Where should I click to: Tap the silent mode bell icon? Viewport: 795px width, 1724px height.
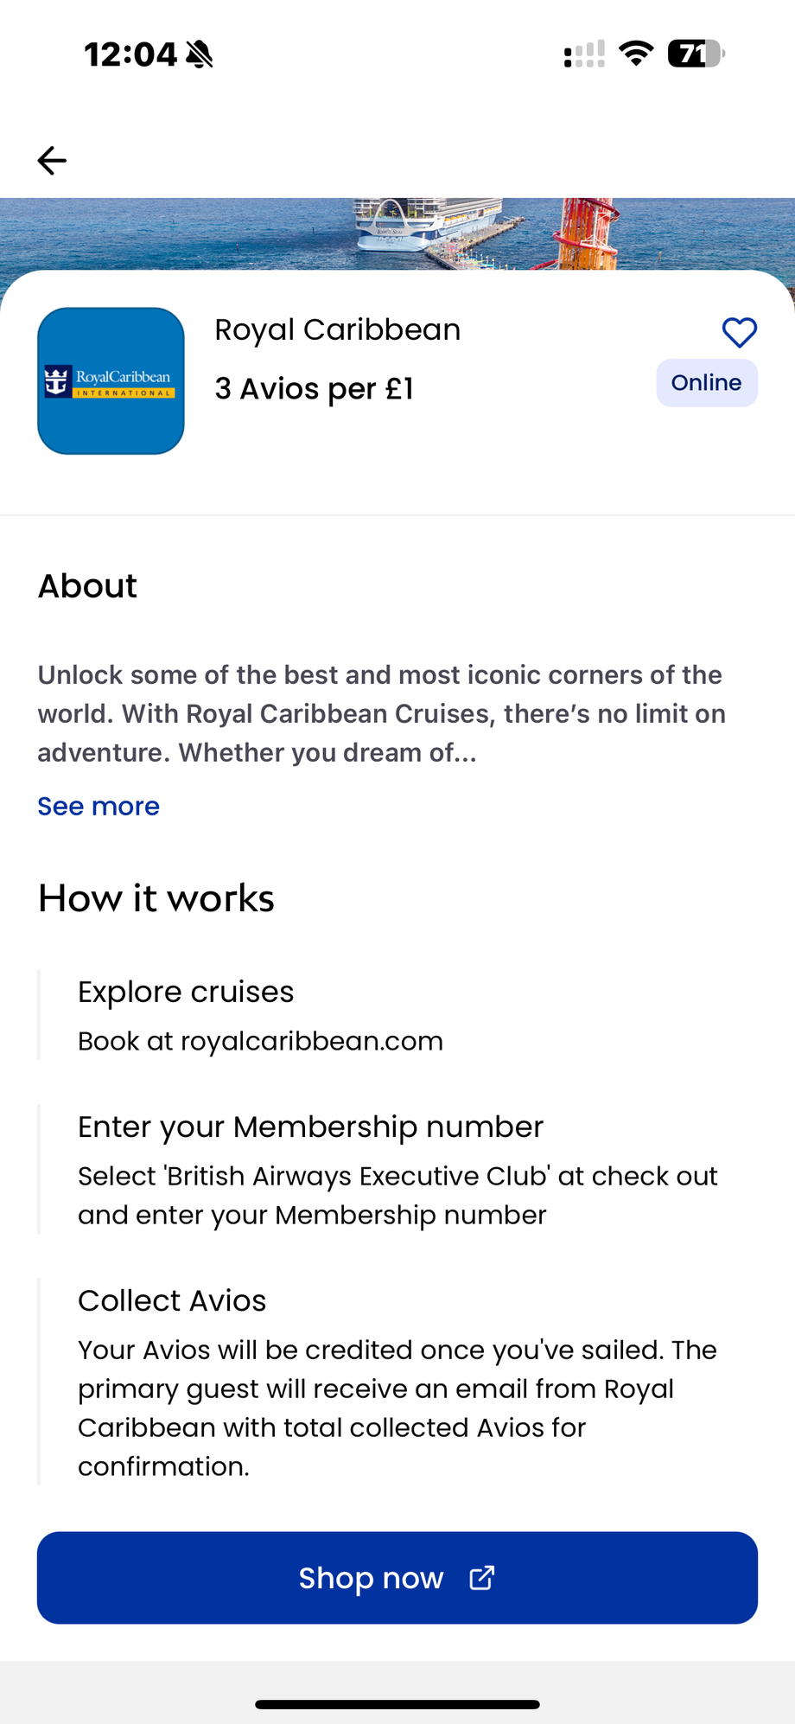click(x=200, y=54)
